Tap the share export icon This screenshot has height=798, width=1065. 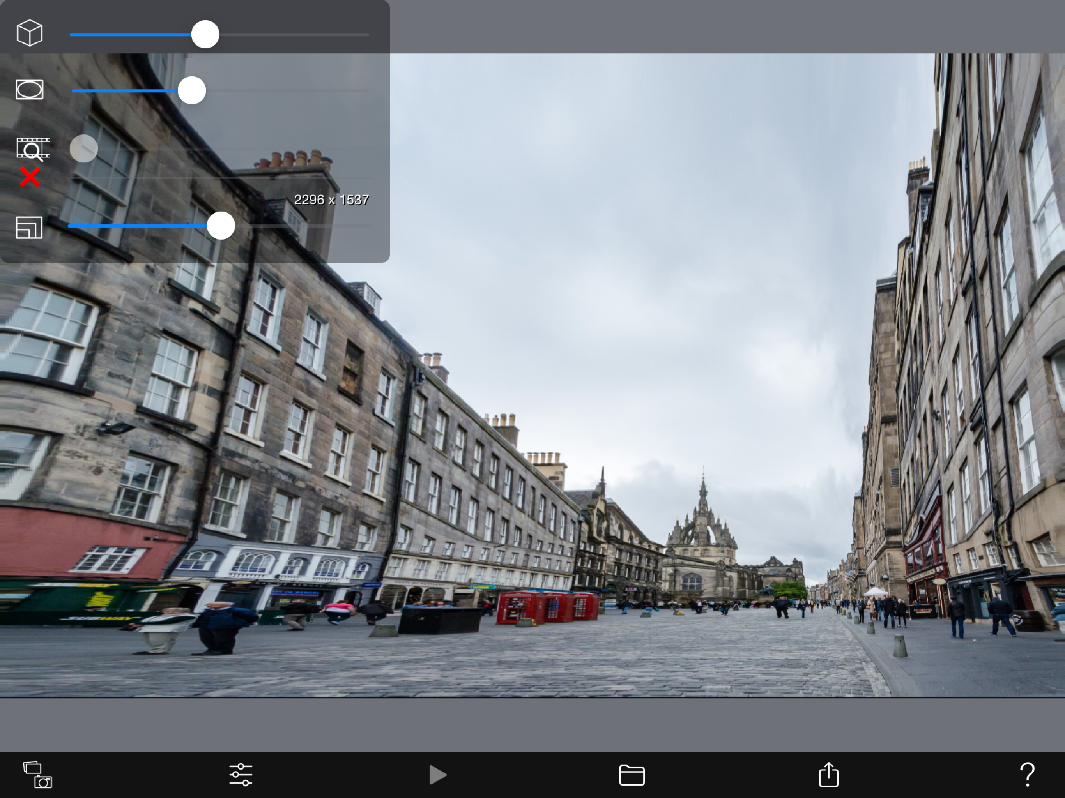tap(829, 774)
